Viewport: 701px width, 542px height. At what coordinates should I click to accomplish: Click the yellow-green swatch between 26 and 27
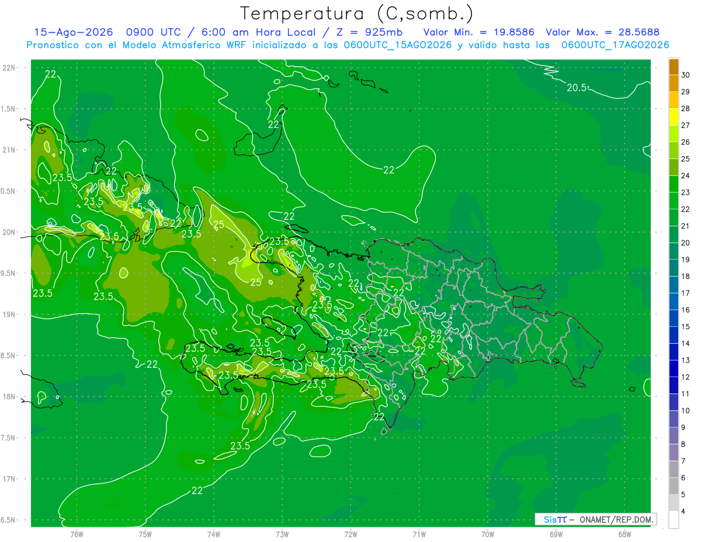click(674, 134)
